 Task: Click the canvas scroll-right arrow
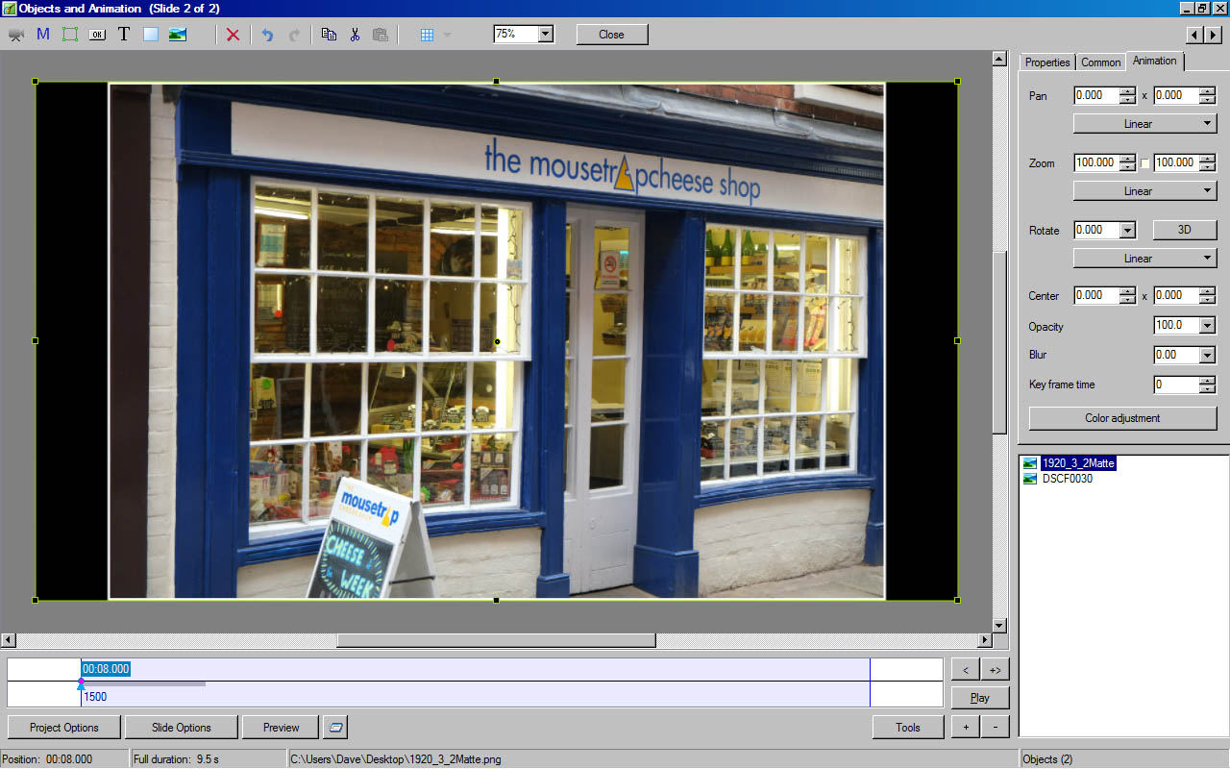984,640
